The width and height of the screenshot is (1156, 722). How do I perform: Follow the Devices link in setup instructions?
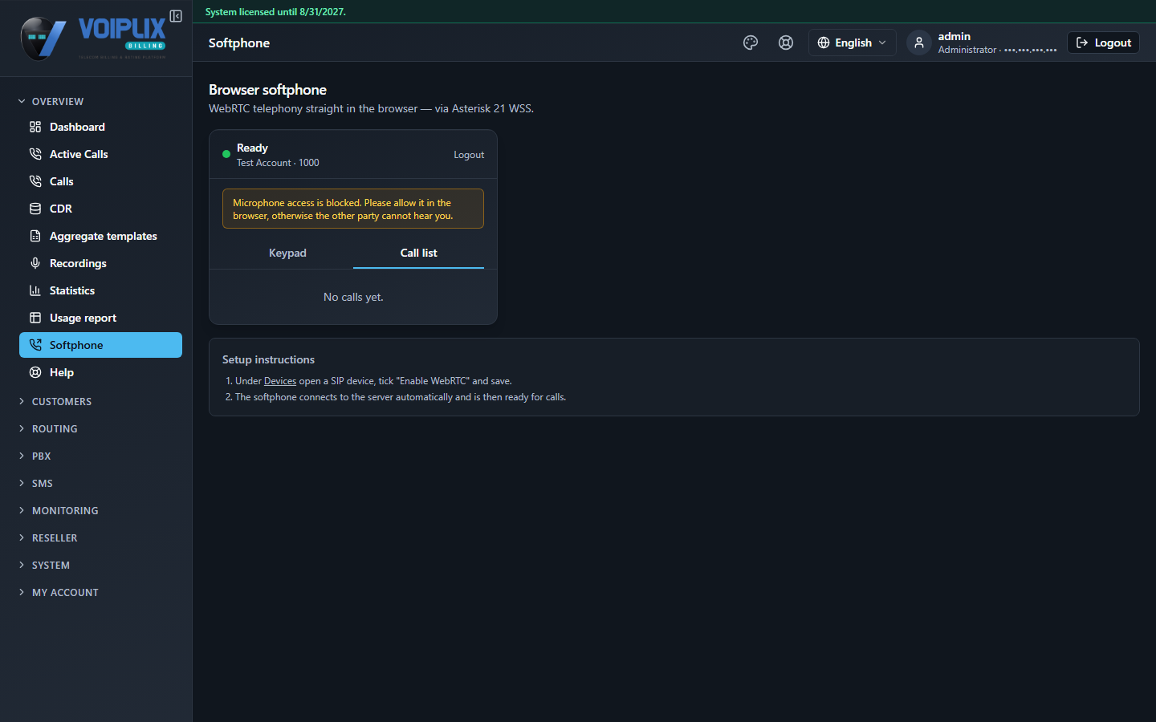tap(280, 381)
